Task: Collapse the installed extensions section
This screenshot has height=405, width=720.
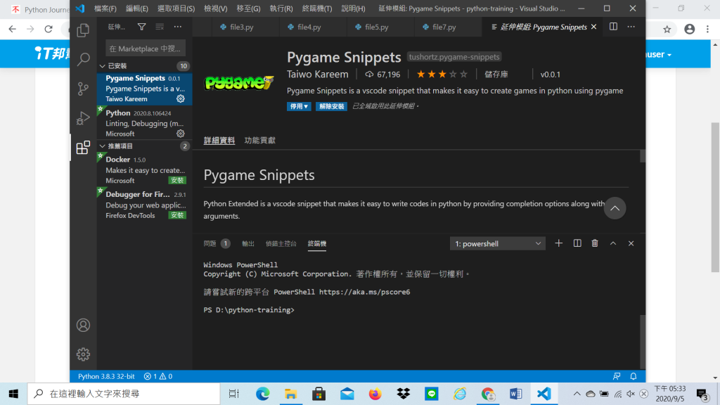Action: [103, 66]
